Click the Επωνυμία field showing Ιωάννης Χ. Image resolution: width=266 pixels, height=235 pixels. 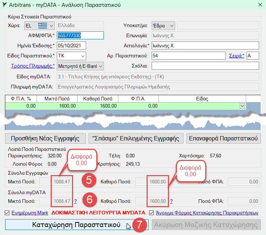[x=205, y=35]
